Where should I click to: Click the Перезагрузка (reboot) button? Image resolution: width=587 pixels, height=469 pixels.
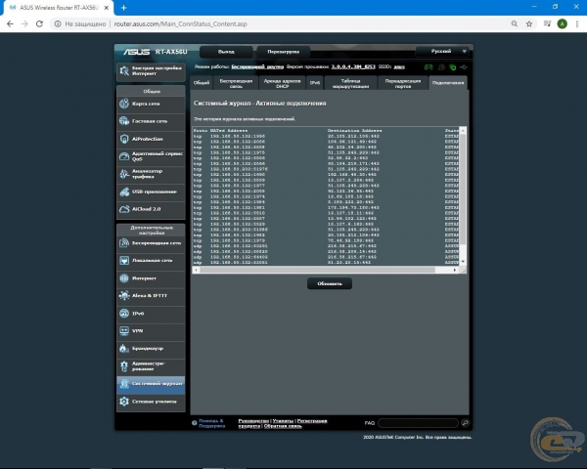pyautogui.click(x=283, y=52)
